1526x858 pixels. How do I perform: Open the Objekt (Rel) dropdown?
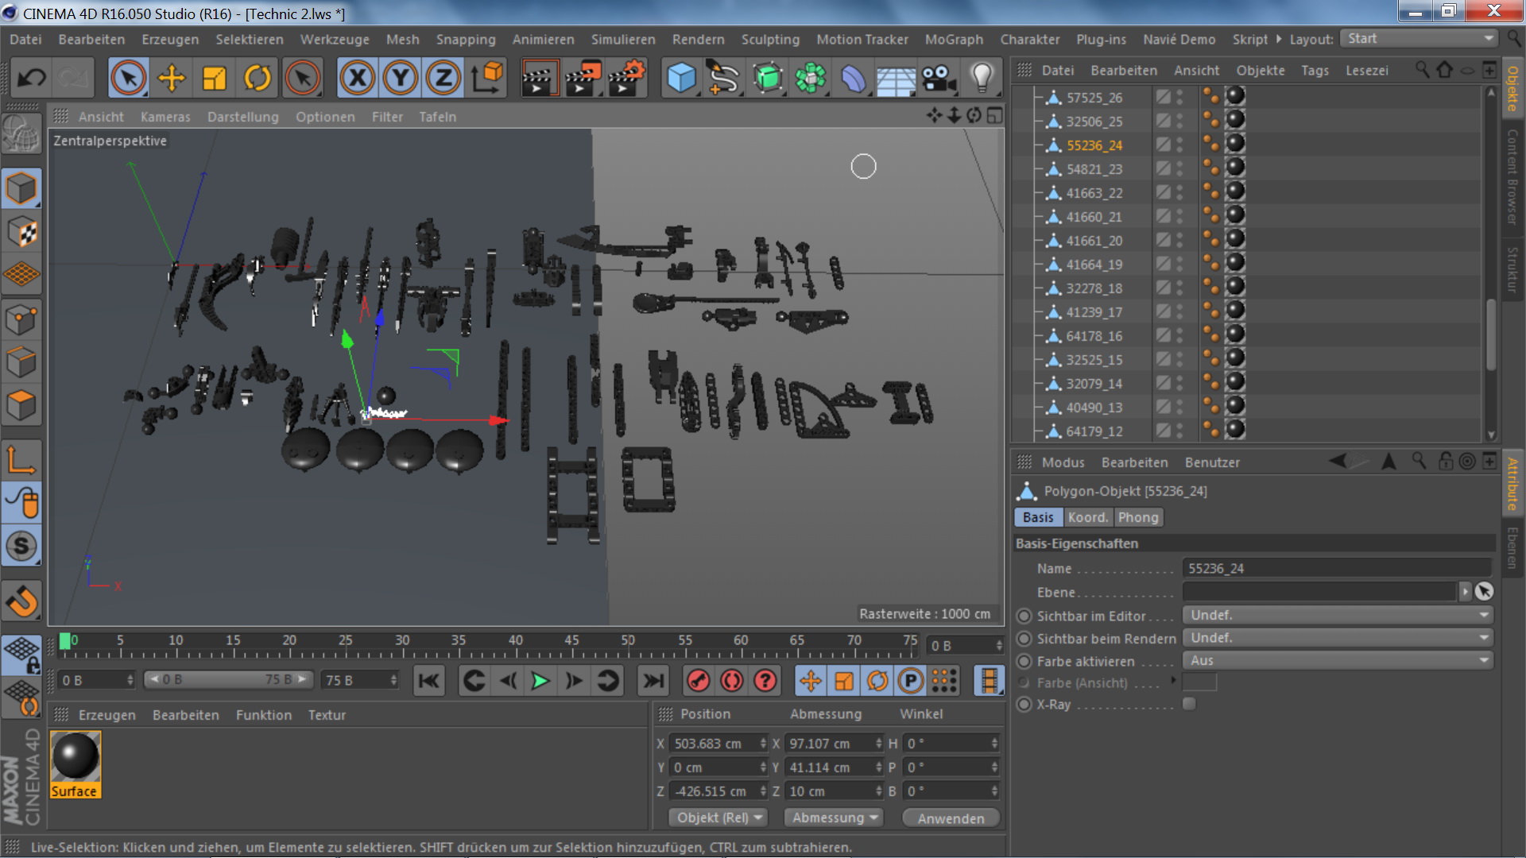720,817
